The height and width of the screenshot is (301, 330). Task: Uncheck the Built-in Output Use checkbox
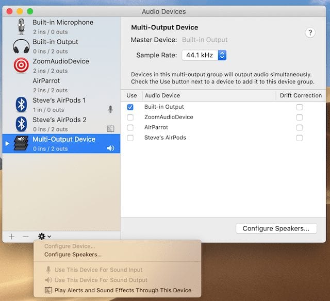click(x=130, y=107)
